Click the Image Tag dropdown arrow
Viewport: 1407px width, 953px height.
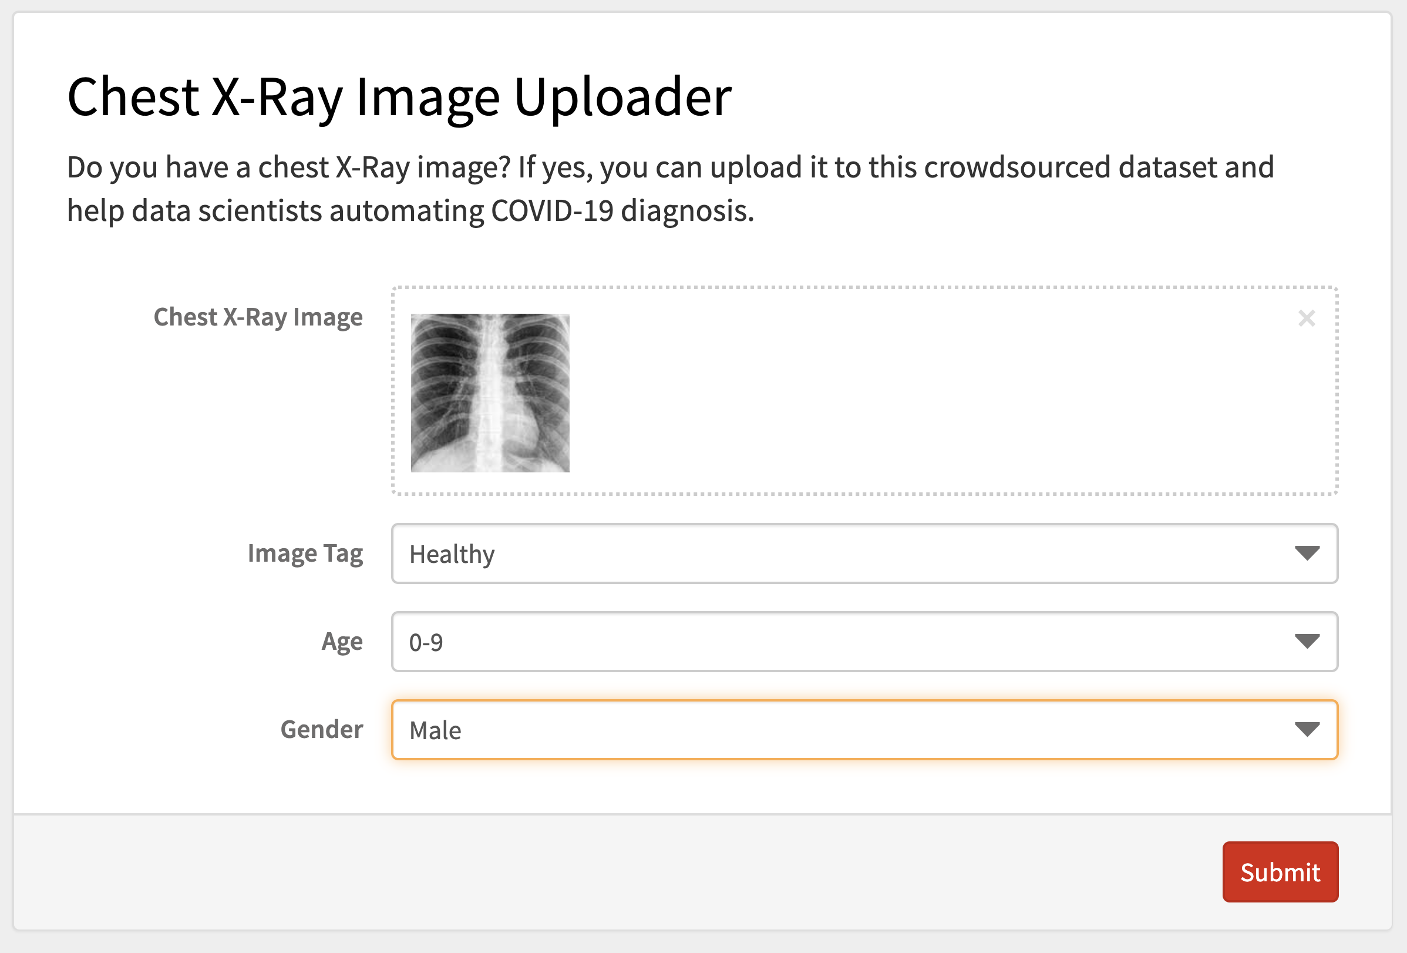click(x=1307, y=553)
